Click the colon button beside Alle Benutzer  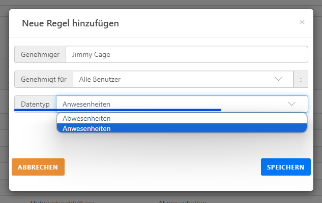pyautogui.click(x=301, y=79)
